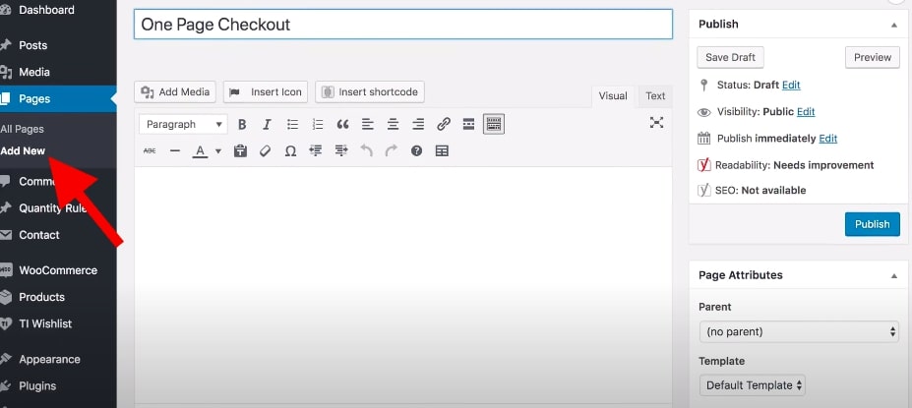
Task: Insert special character with Omega icon
Action: tap(290, 150)
